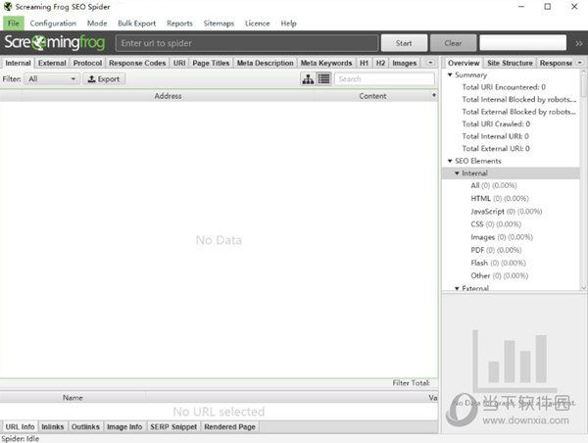
Task: Select the External tab
Action: (x=52, y=63)
